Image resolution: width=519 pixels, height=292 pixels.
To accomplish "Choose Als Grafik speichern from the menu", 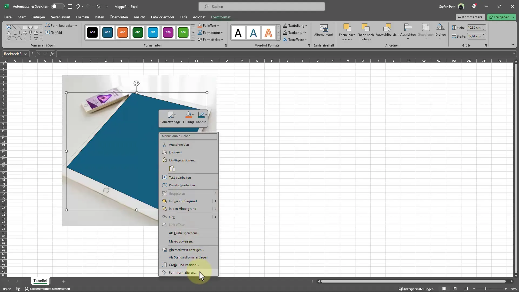I will tap(189, 233).
